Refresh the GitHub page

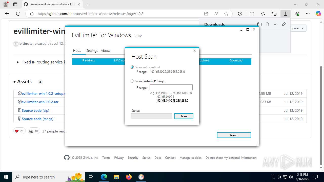[18, 14]
